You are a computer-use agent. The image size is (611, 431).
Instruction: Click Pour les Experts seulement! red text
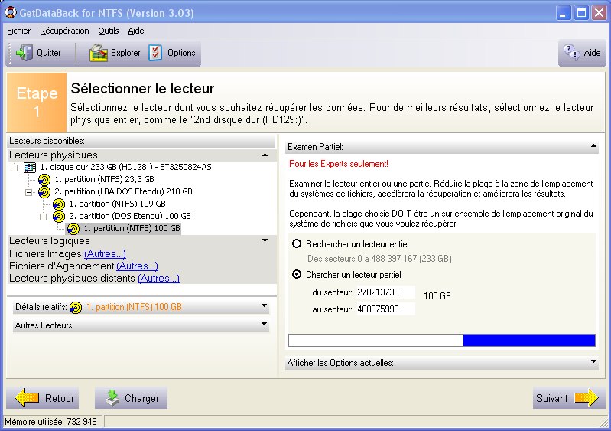click(339, 164)
